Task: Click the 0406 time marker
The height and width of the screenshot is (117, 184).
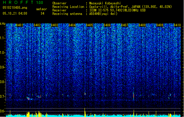Action: (107, 25)
